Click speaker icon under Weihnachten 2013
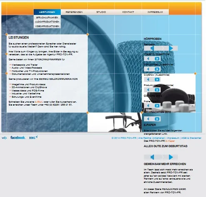The width and height of the screenshot is (206, 197). 148,119
